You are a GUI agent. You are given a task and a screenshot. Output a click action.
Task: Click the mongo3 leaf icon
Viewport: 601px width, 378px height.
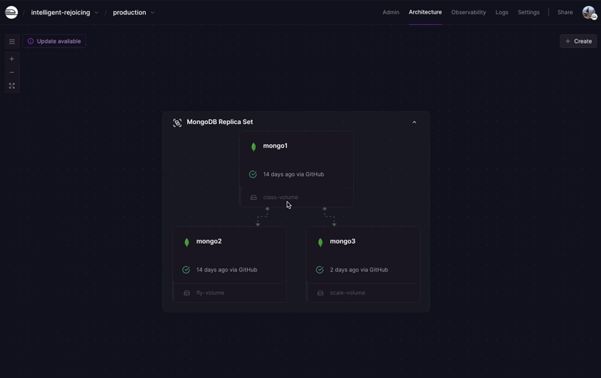[321, 242]
